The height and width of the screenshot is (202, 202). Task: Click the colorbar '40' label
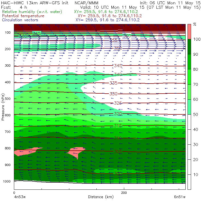[x=195, y=129]
